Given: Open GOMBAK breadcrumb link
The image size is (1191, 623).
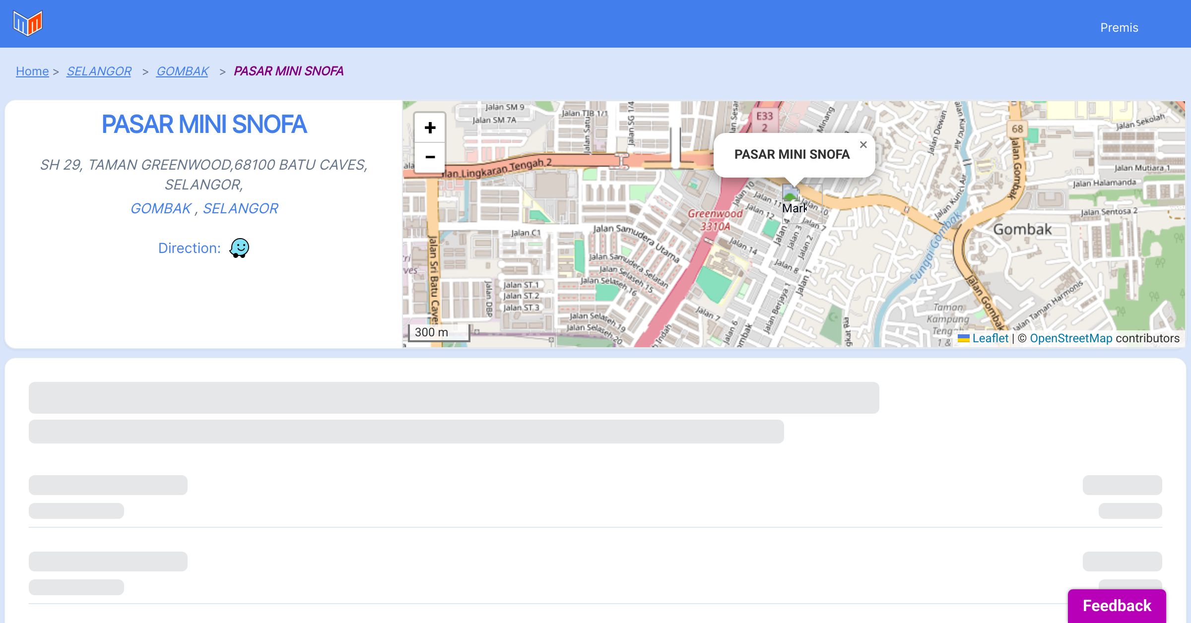Looking at the screenshot, I should pyautogui.click(x=182, y=71).
